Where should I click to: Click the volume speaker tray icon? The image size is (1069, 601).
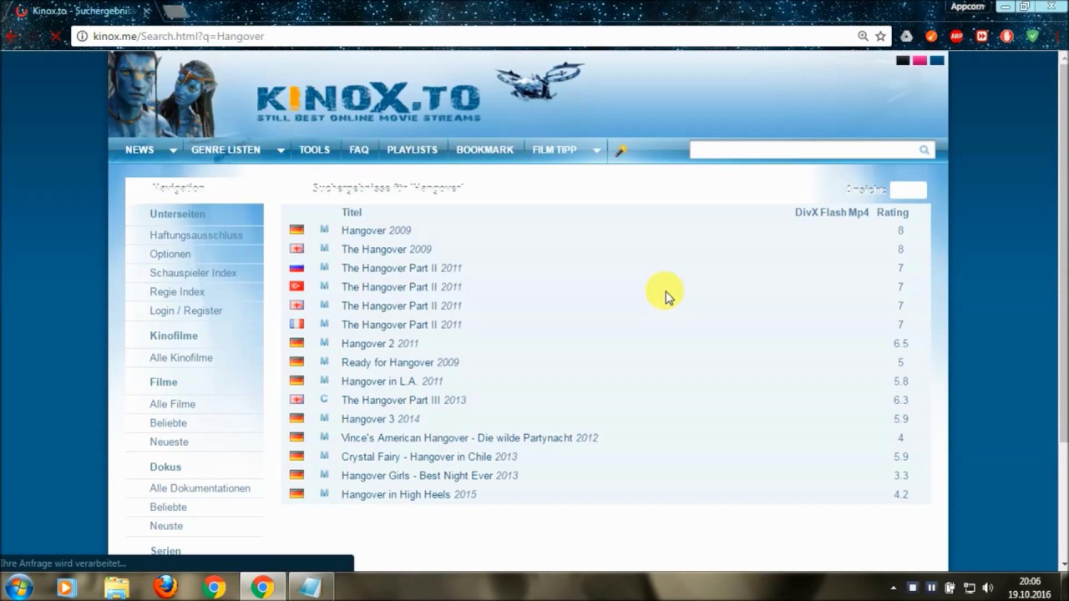point(988,588)
